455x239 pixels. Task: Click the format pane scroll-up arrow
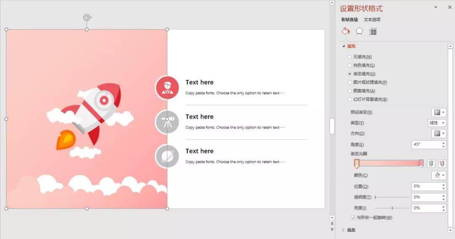(450, 46)
